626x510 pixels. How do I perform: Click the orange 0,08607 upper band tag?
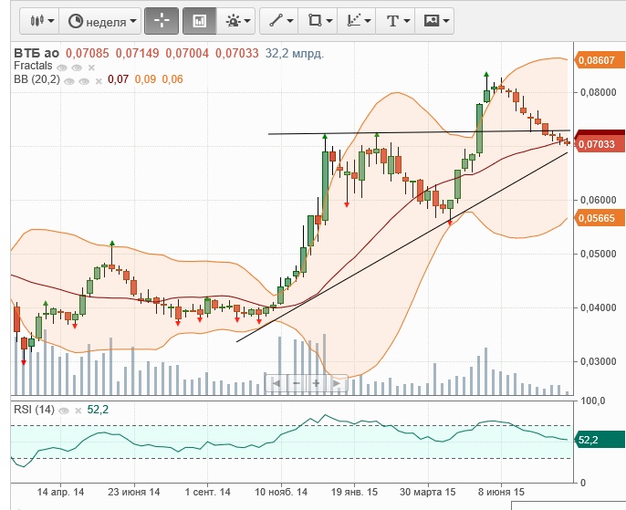pyautogui.click(x=600, y=60)
